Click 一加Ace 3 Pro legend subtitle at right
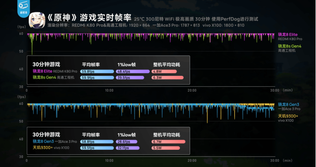 (x=289, y=109)
